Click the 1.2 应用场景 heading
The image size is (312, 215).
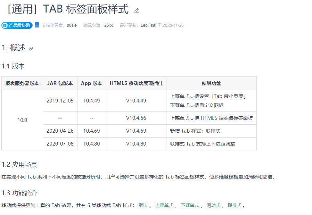tap(19, 165)
